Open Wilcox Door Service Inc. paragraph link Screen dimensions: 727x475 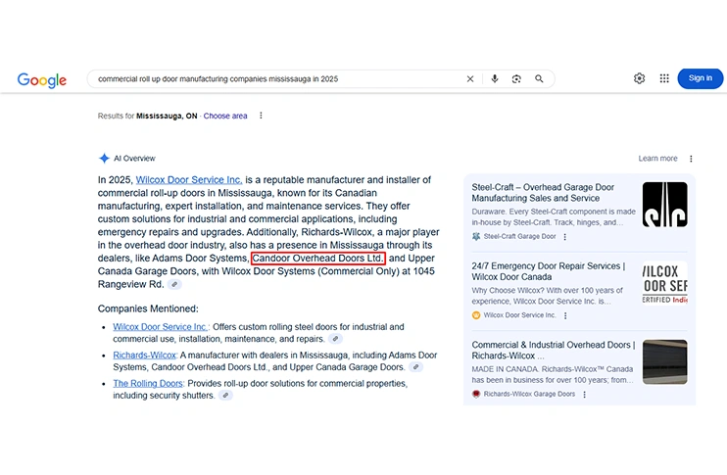tap(189, 180)
